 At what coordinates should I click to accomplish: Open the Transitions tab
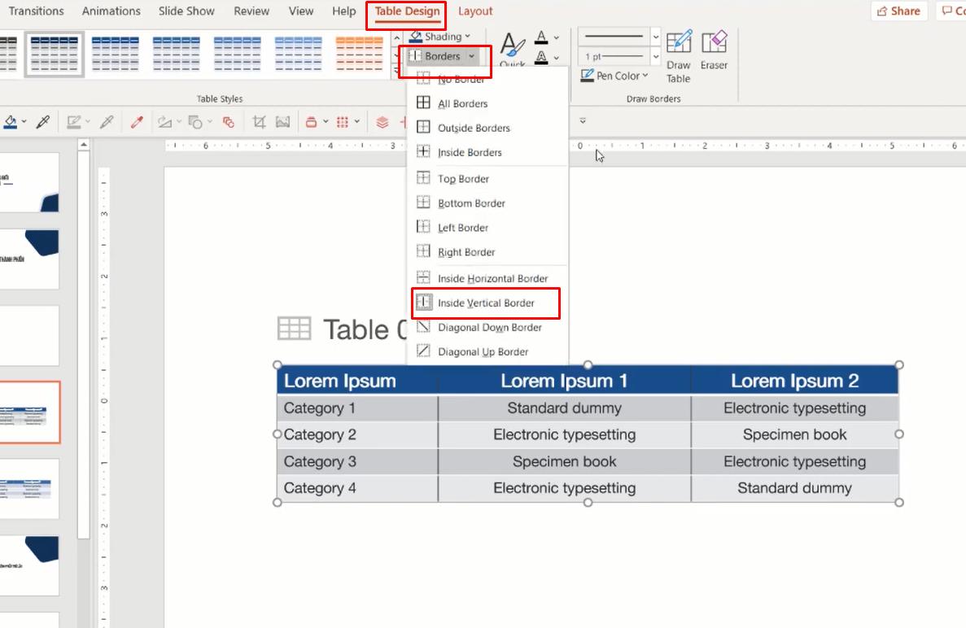(37, 11)
